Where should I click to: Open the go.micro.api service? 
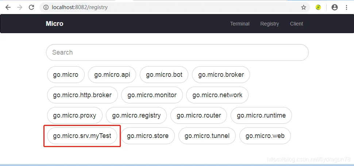[112, 75]
